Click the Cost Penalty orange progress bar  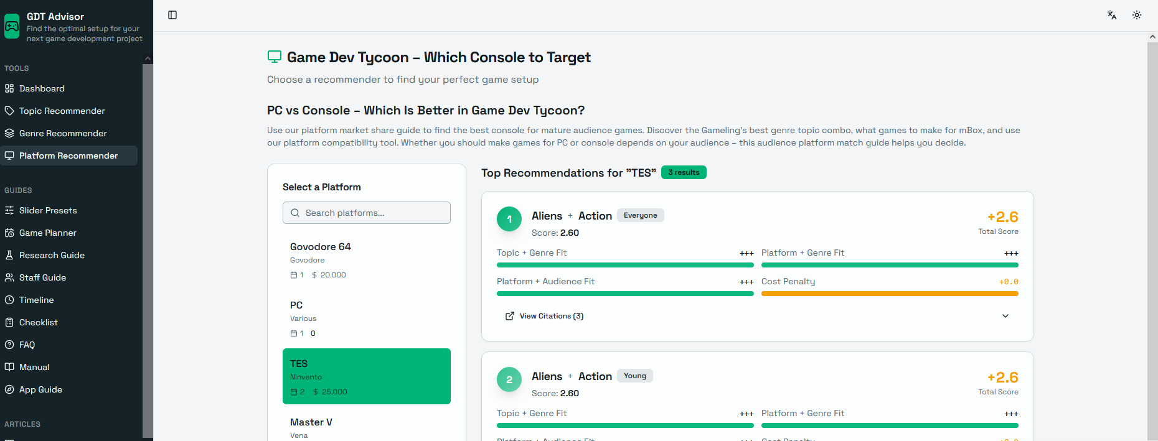pos(890,294)
